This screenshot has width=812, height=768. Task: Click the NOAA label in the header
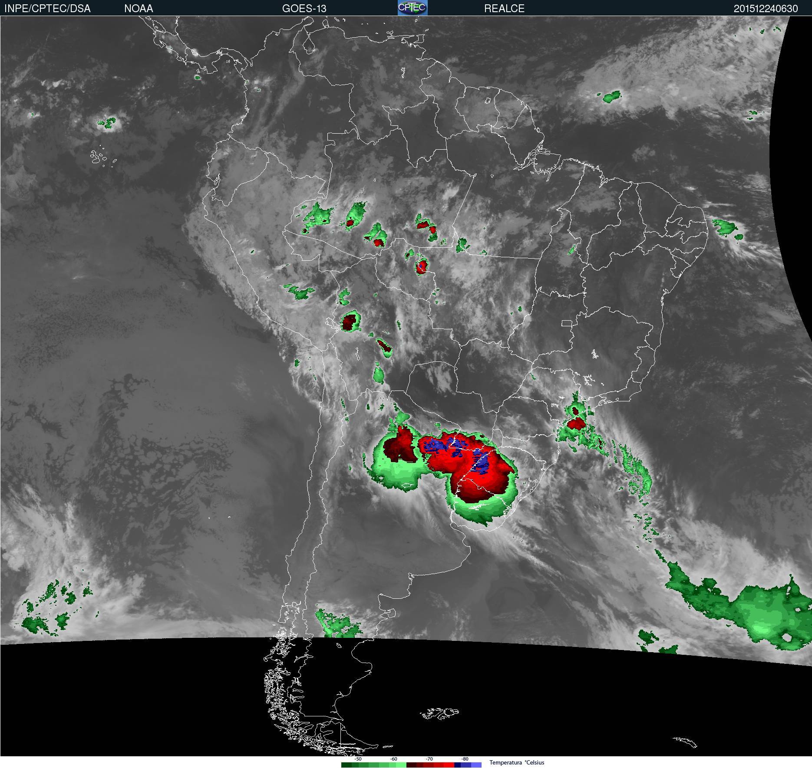click(139, 9)
